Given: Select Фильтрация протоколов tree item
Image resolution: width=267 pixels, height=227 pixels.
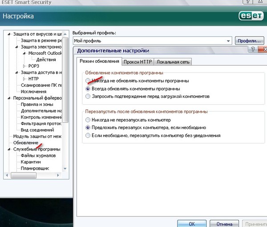Looking at the screenshot, I should click(41, 124).
